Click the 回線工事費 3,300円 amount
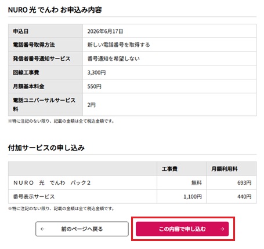This screenshot has width=264, height=249. (x=96, y=72)
